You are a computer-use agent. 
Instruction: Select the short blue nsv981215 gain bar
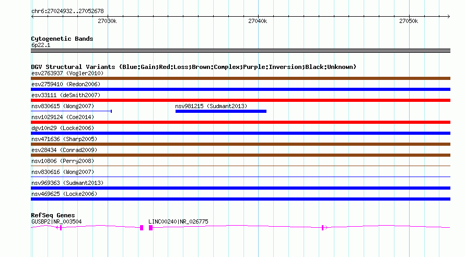click(x=221, y=111)
